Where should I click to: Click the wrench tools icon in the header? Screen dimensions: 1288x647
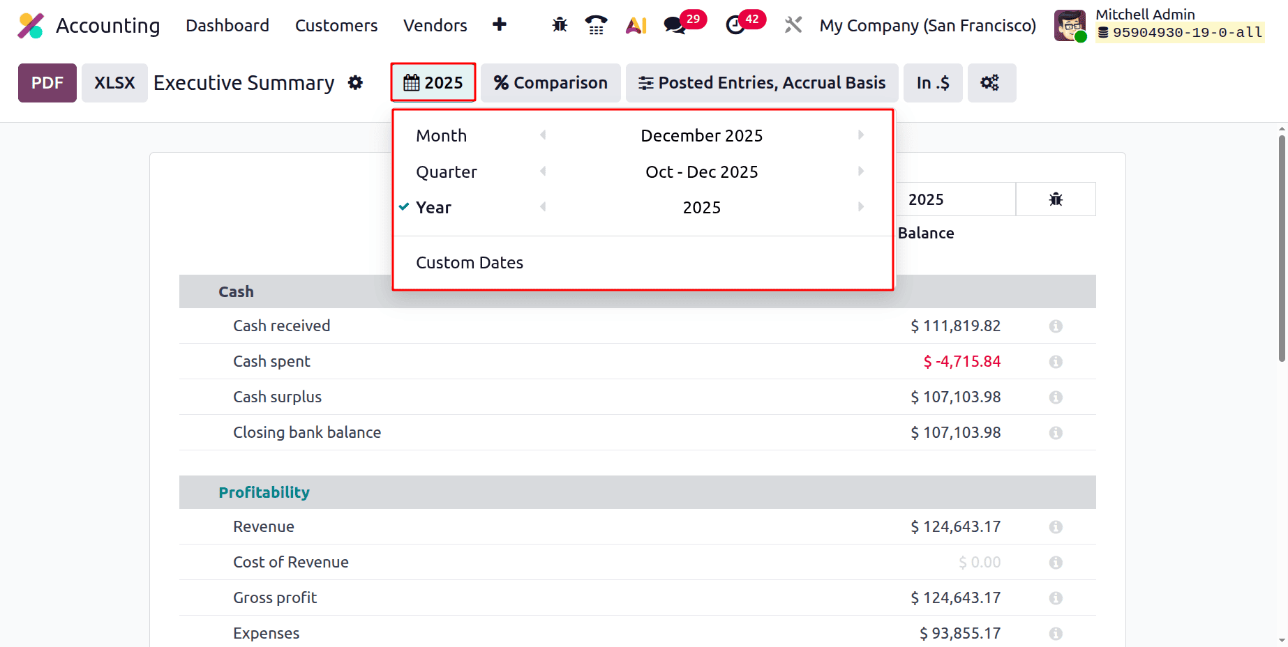793,25
